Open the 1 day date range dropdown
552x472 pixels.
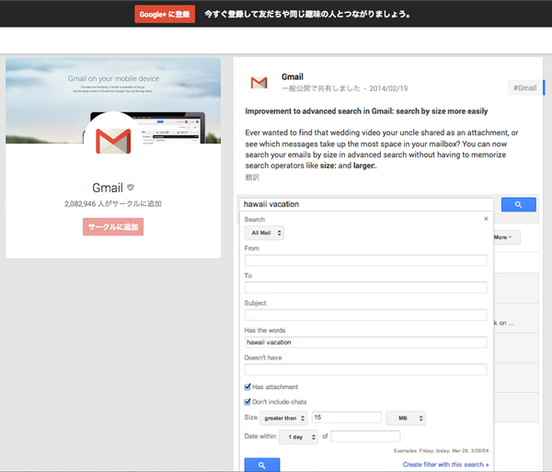pos(297,436)
